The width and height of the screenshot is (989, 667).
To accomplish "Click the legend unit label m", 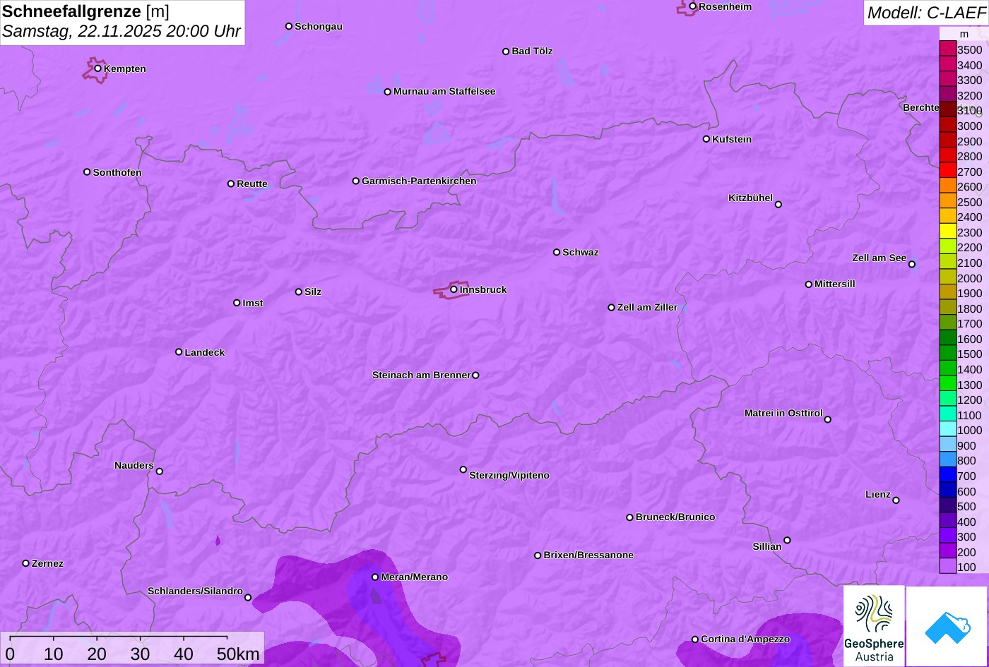I will (964, 34).
